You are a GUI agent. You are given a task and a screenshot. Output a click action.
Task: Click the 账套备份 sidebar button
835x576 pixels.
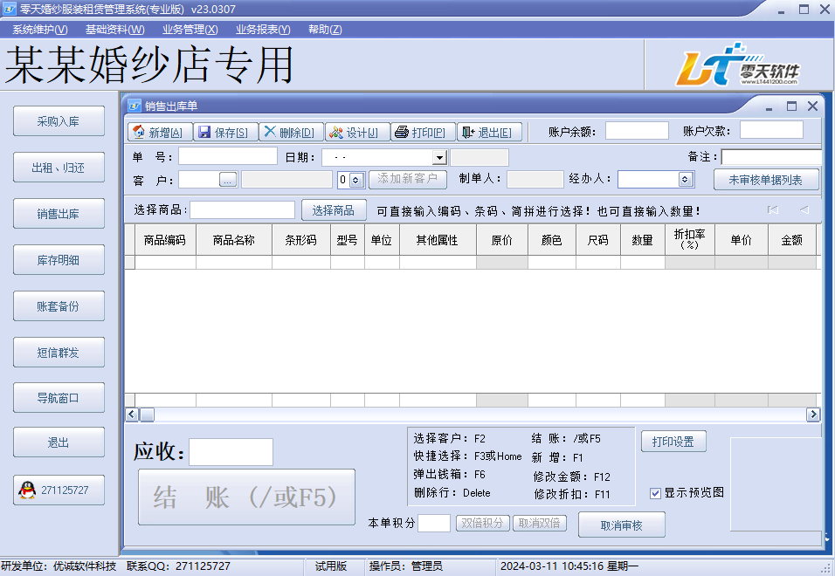pos(59,306)
